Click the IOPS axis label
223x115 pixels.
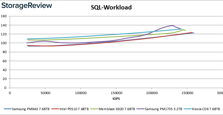coord(116,99)
